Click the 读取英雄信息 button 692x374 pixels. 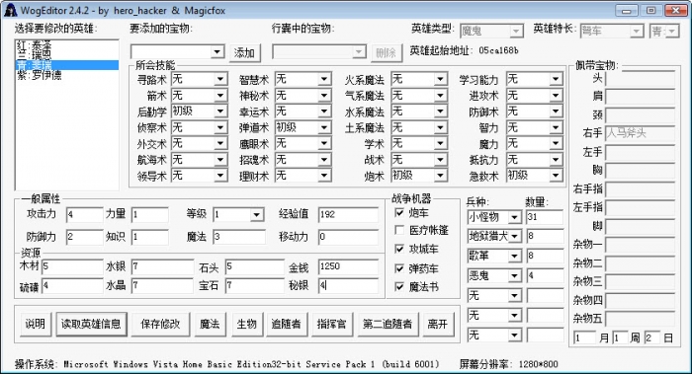point(91,325)
